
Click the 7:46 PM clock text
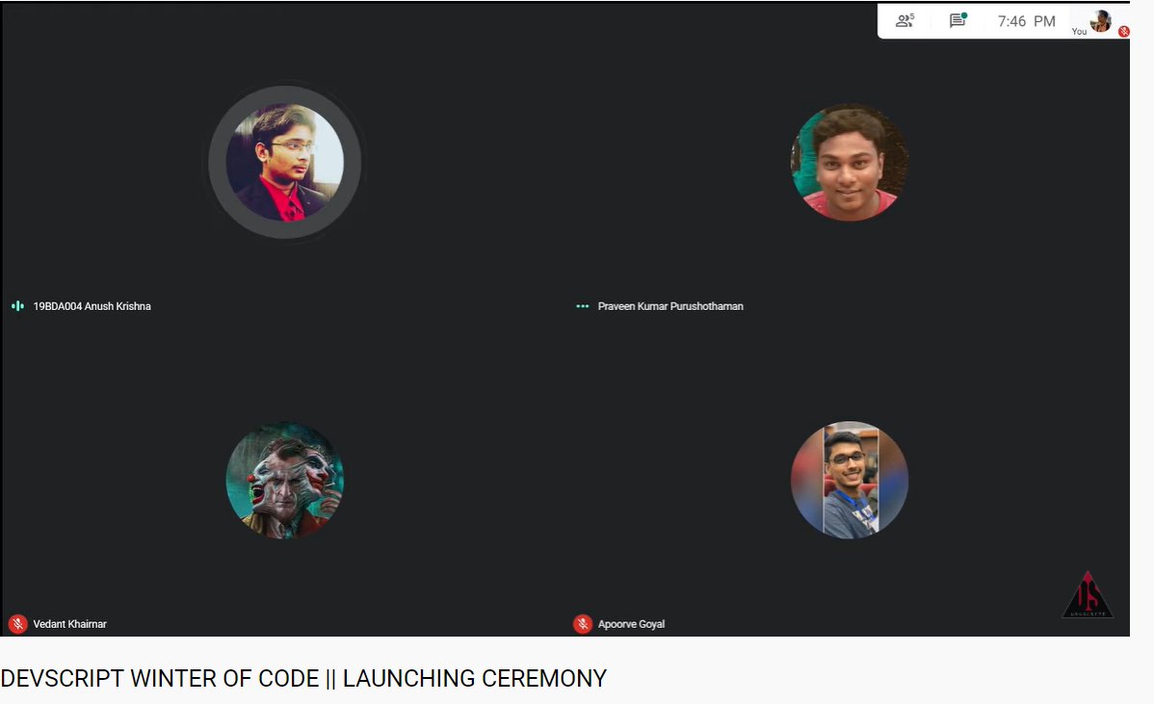[x=1027, y=21]
